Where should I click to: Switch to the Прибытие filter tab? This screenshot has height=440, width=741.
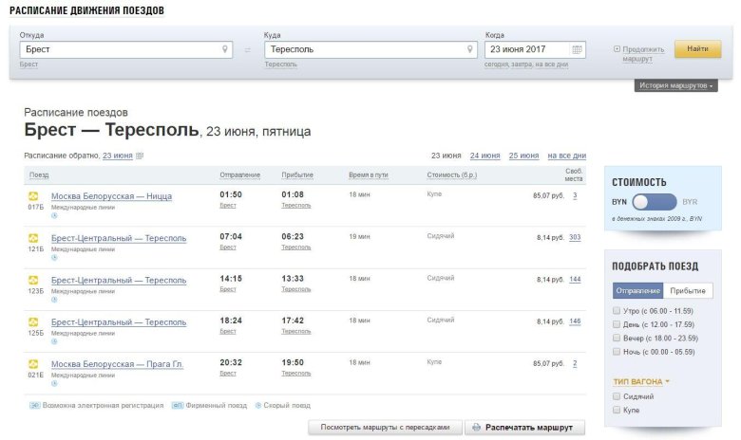(x=688, y=291)
